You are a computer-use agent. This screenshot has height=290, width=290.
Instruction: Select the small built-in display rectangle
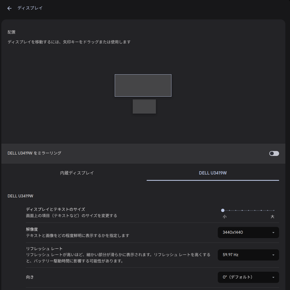144,106
